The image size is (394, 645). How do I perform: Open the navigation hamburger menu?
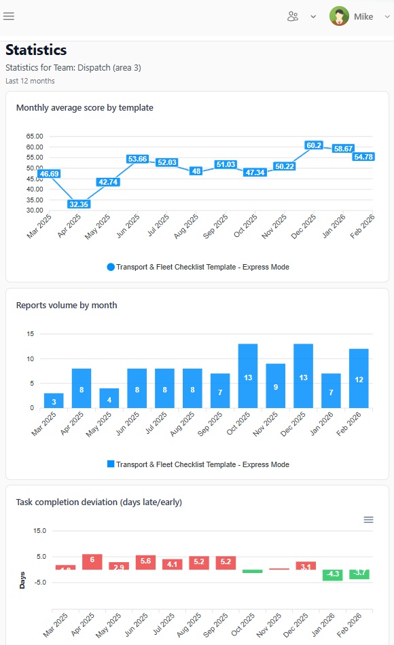(x=9, y=16)
